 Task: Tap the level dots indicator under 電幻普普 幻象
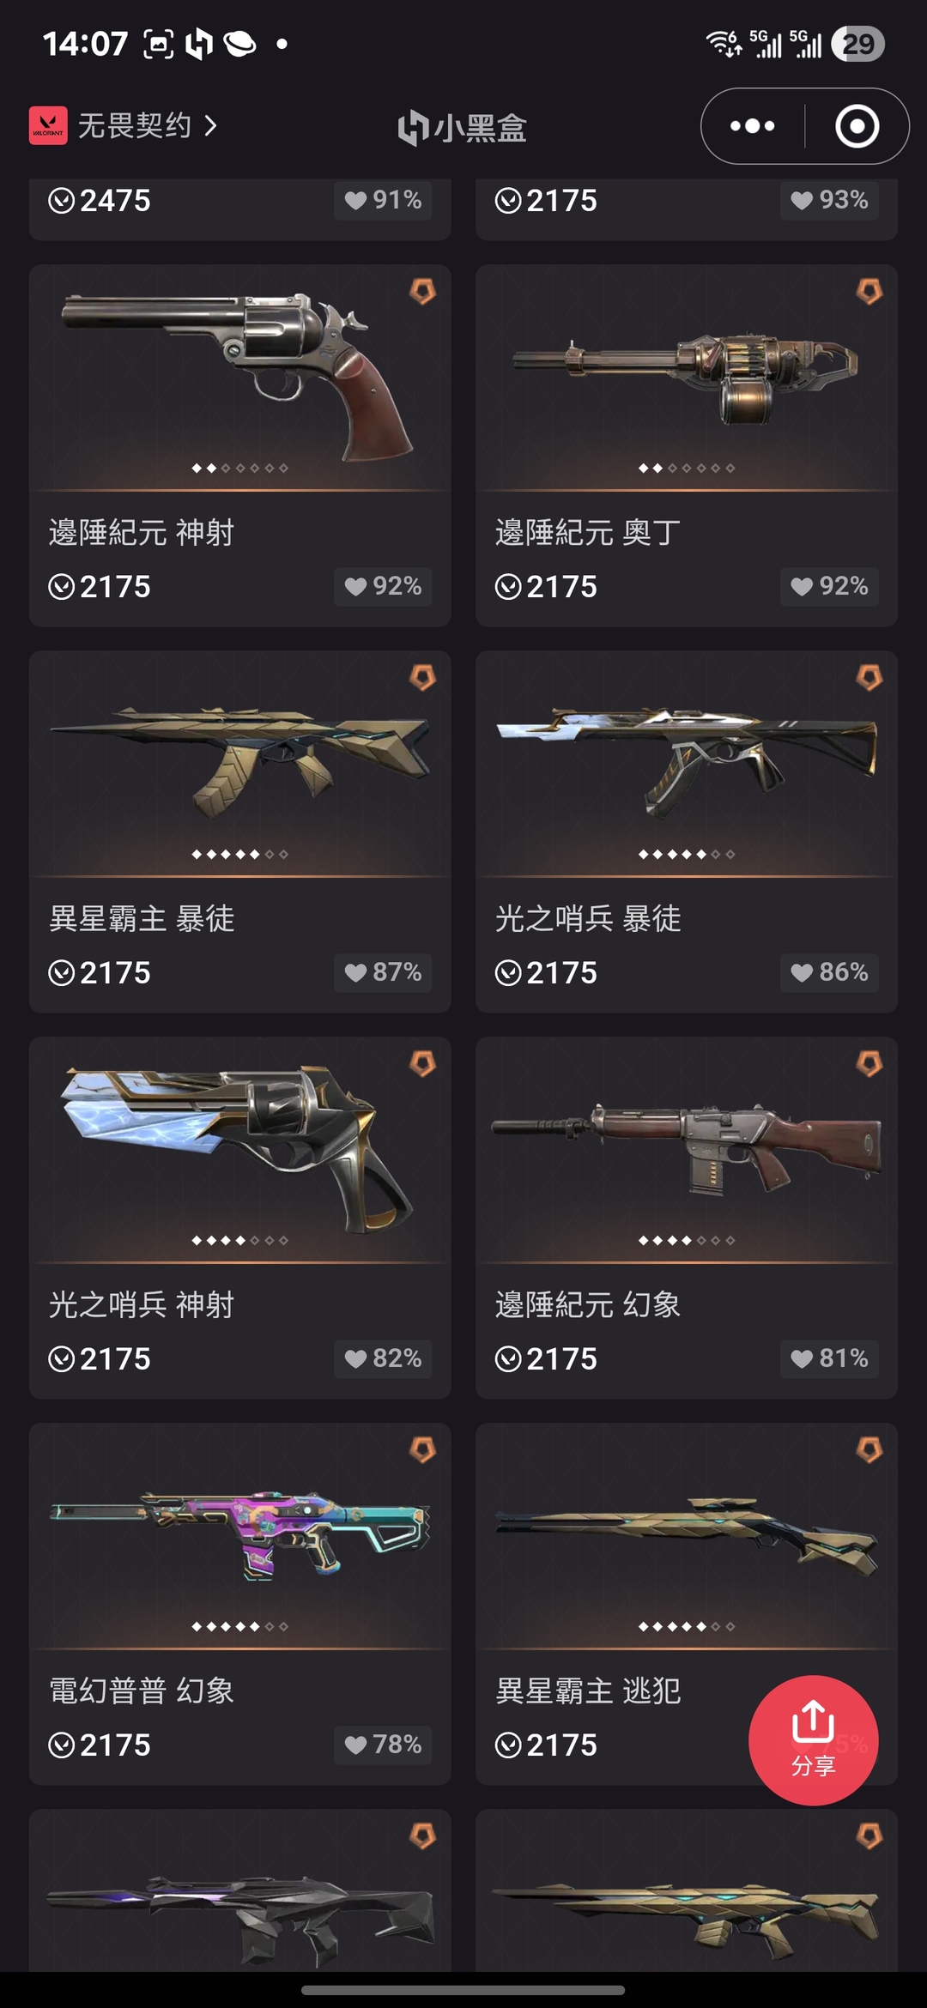tap(240, 1626)
